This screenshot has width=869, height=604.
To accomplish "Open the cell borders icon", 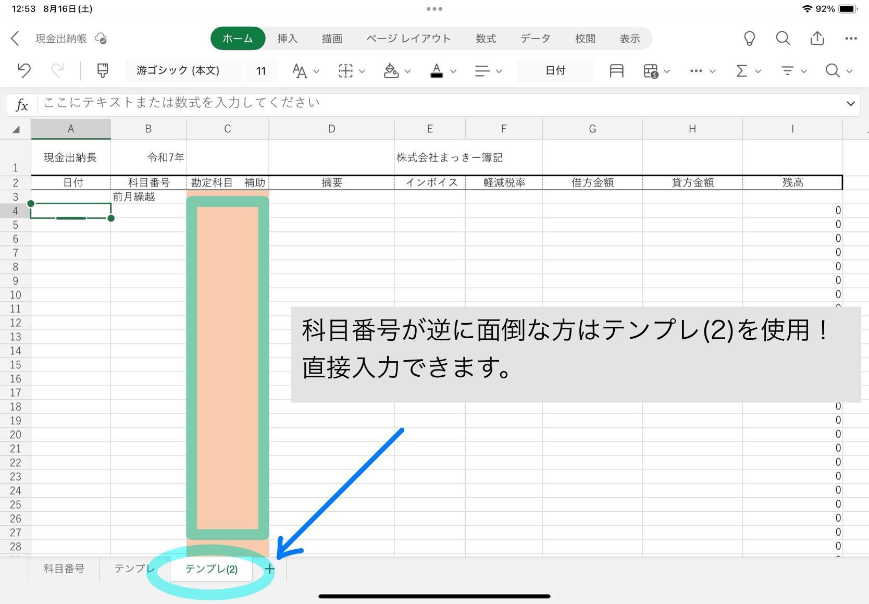I will point(345,71).
